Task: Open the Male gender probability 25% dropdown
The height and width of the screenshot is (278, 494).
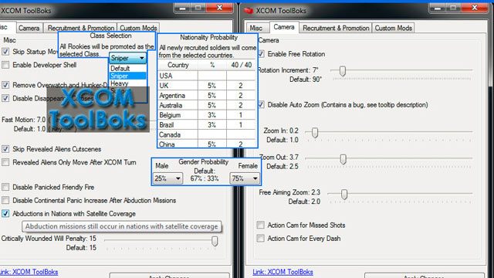Action: click(167, 178)
